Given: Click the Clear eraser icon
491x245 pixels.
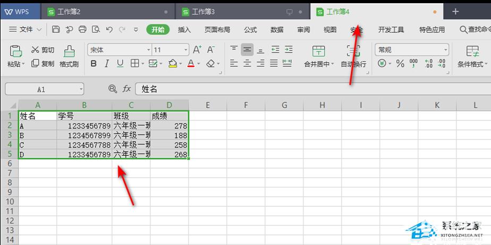Looking at the screenshot, I should [x=210, y=64].
